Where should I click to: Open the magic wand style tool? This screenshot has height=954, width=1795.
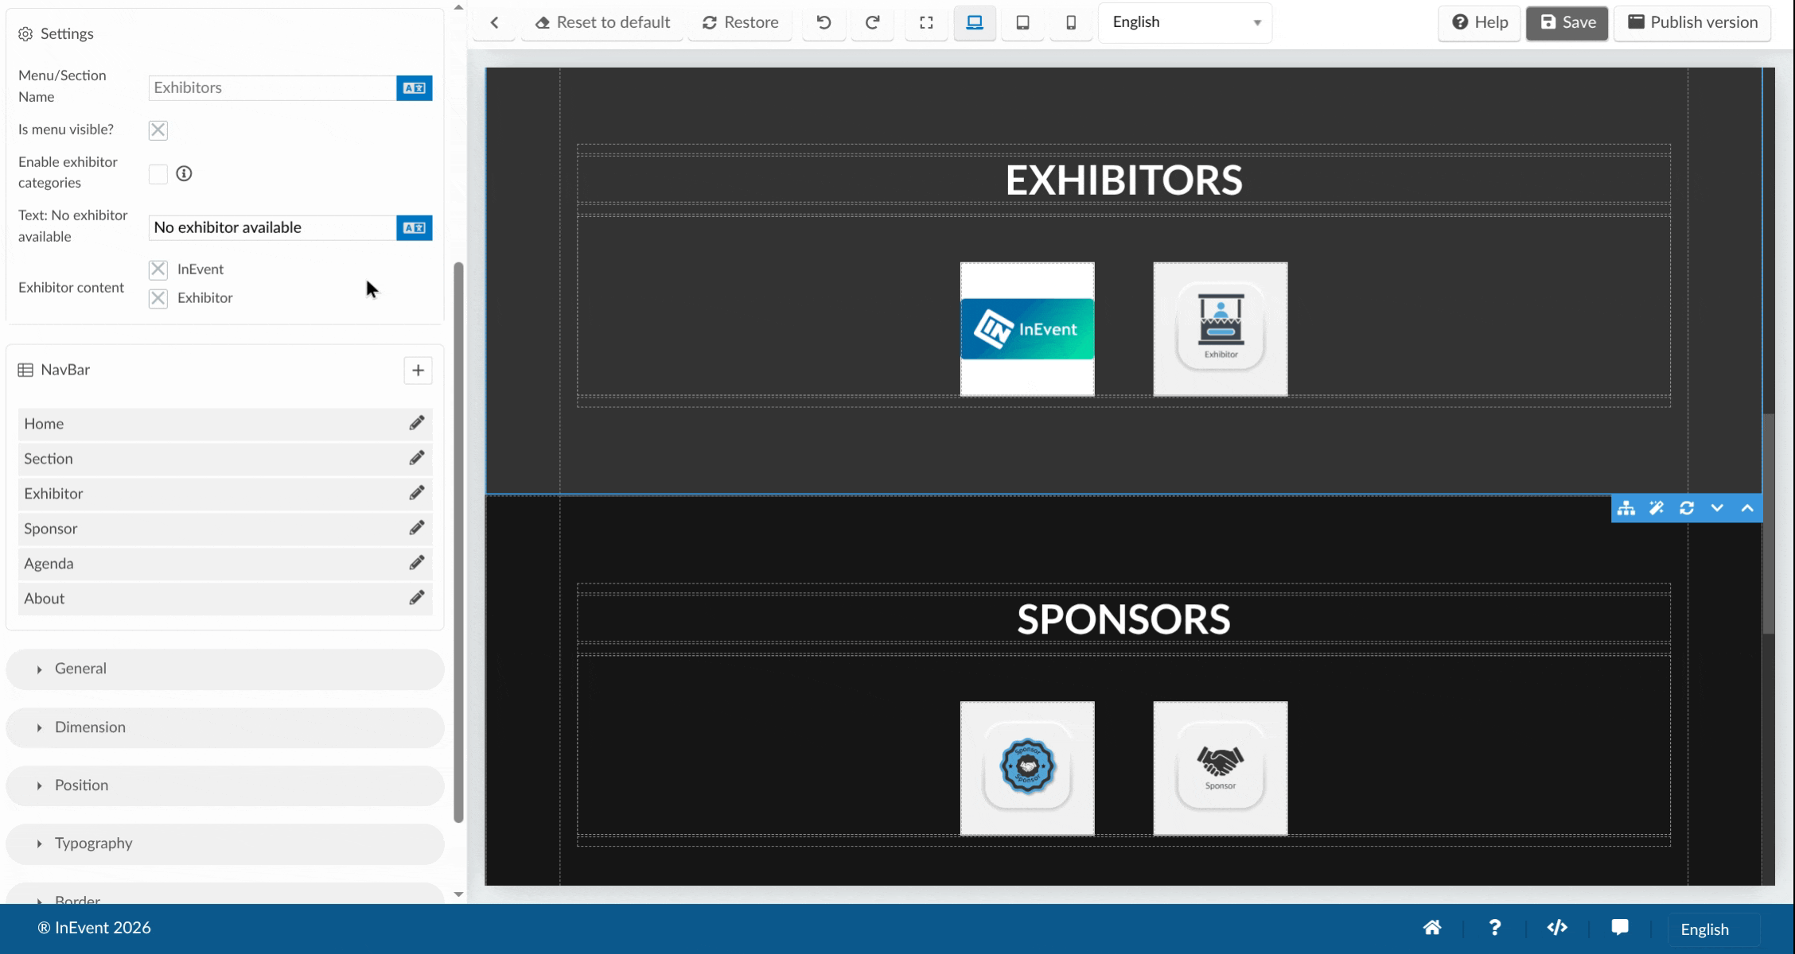pyautogui.click(x=1657, y=508)
